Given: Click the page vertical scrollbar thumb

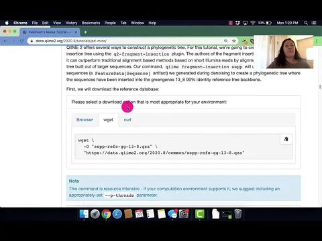Looking at the screenshot, I should tap(320, 87).
